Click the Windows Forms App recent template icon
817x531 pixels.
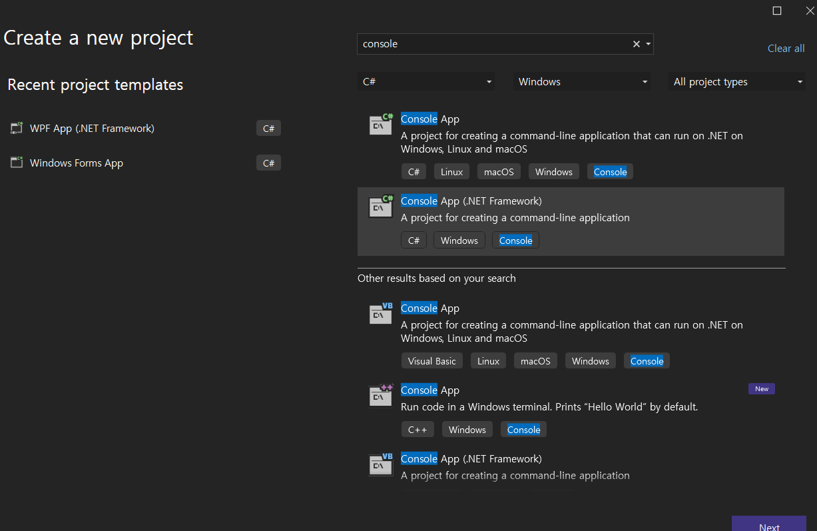[17, 163]
